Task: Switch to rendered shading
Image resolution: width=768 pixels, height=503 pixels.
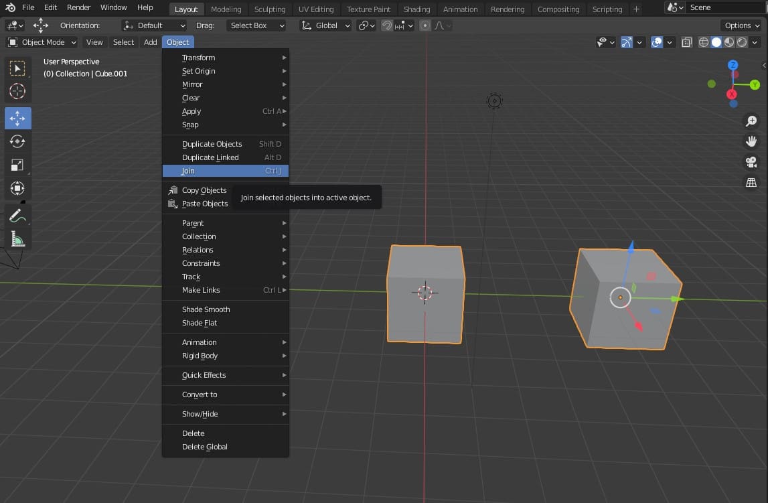Action: point(742,42)
